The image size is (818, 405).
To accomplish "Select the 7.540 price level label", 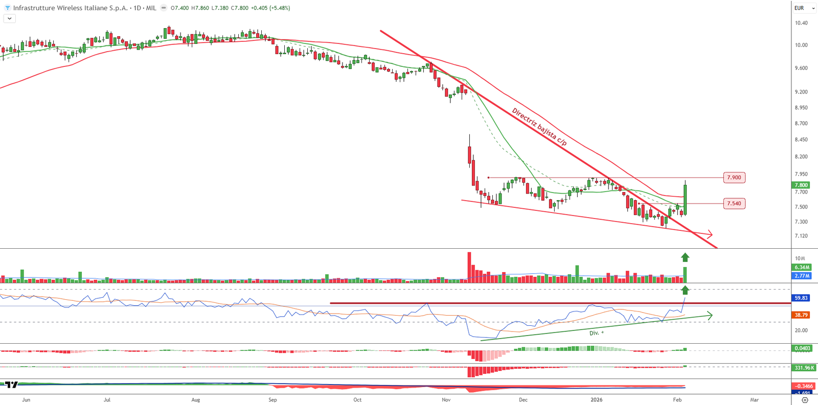I will [734, 203].
